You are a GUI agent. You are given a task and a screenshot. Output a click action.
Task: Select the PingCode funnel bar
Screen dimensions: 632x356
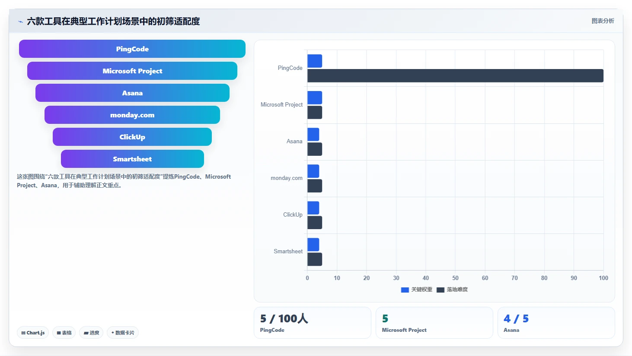132,49
